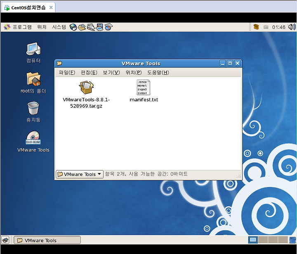Launch the web browser from the panel
Image resolution: width=297 pixels, height=254 pixels.
click(x=73, y=27)
